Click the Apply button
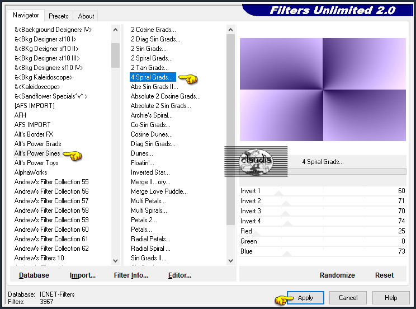The image size is (416, 309). tap(305, 298)
